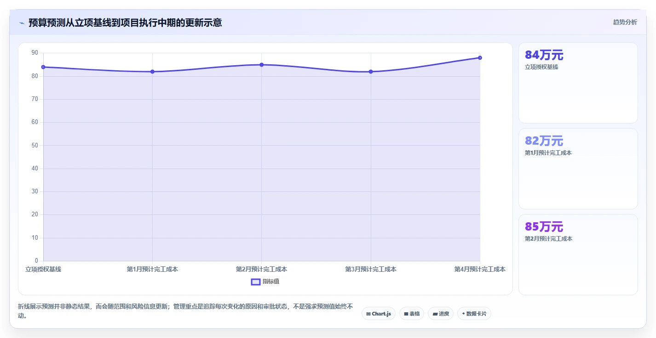Select the Chart.js chip
This screenshot has width=656, height=338.
coord(379,314)
